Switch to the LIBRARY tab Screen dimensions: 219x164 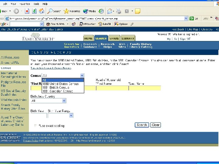(x=128, y=38)
